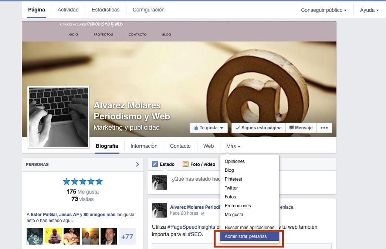Image resolution: width=386 pixels, height=249 pixels.
Task: Open the Mensaje button
Action: click(x=301, y=128)
